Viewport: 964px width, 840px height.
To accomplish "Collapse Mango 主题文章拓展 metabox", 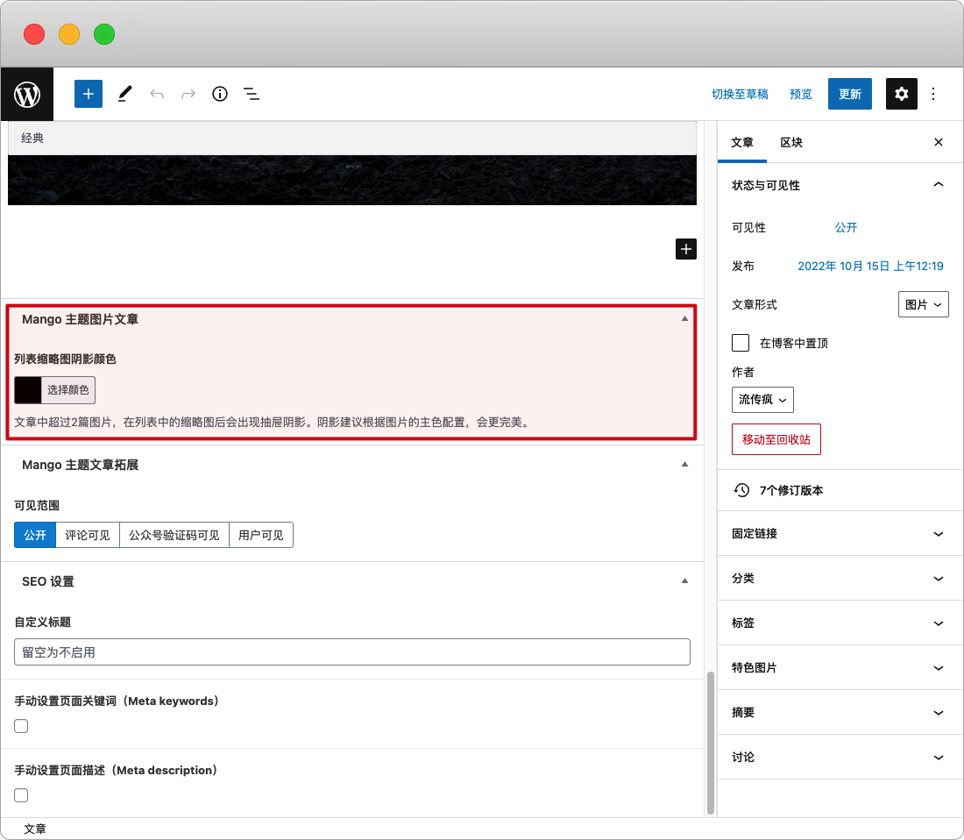I will (684, 464).
